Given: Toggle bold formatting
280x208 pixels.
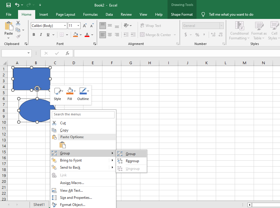Looking at the screenshot, I should [33, 35].
